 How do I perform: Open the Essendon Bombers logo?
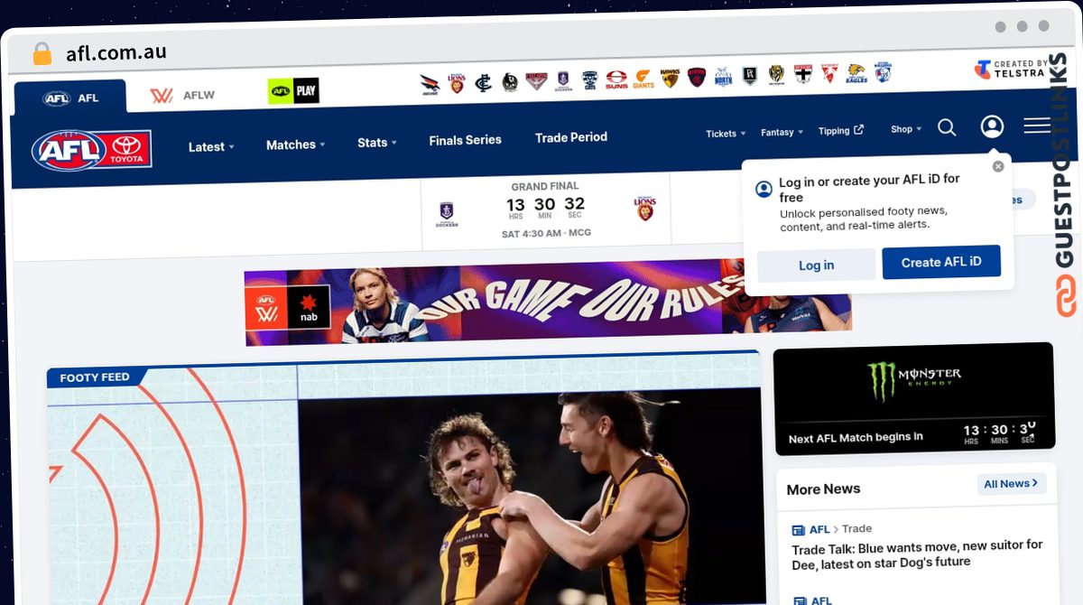[x=536, y=80]
